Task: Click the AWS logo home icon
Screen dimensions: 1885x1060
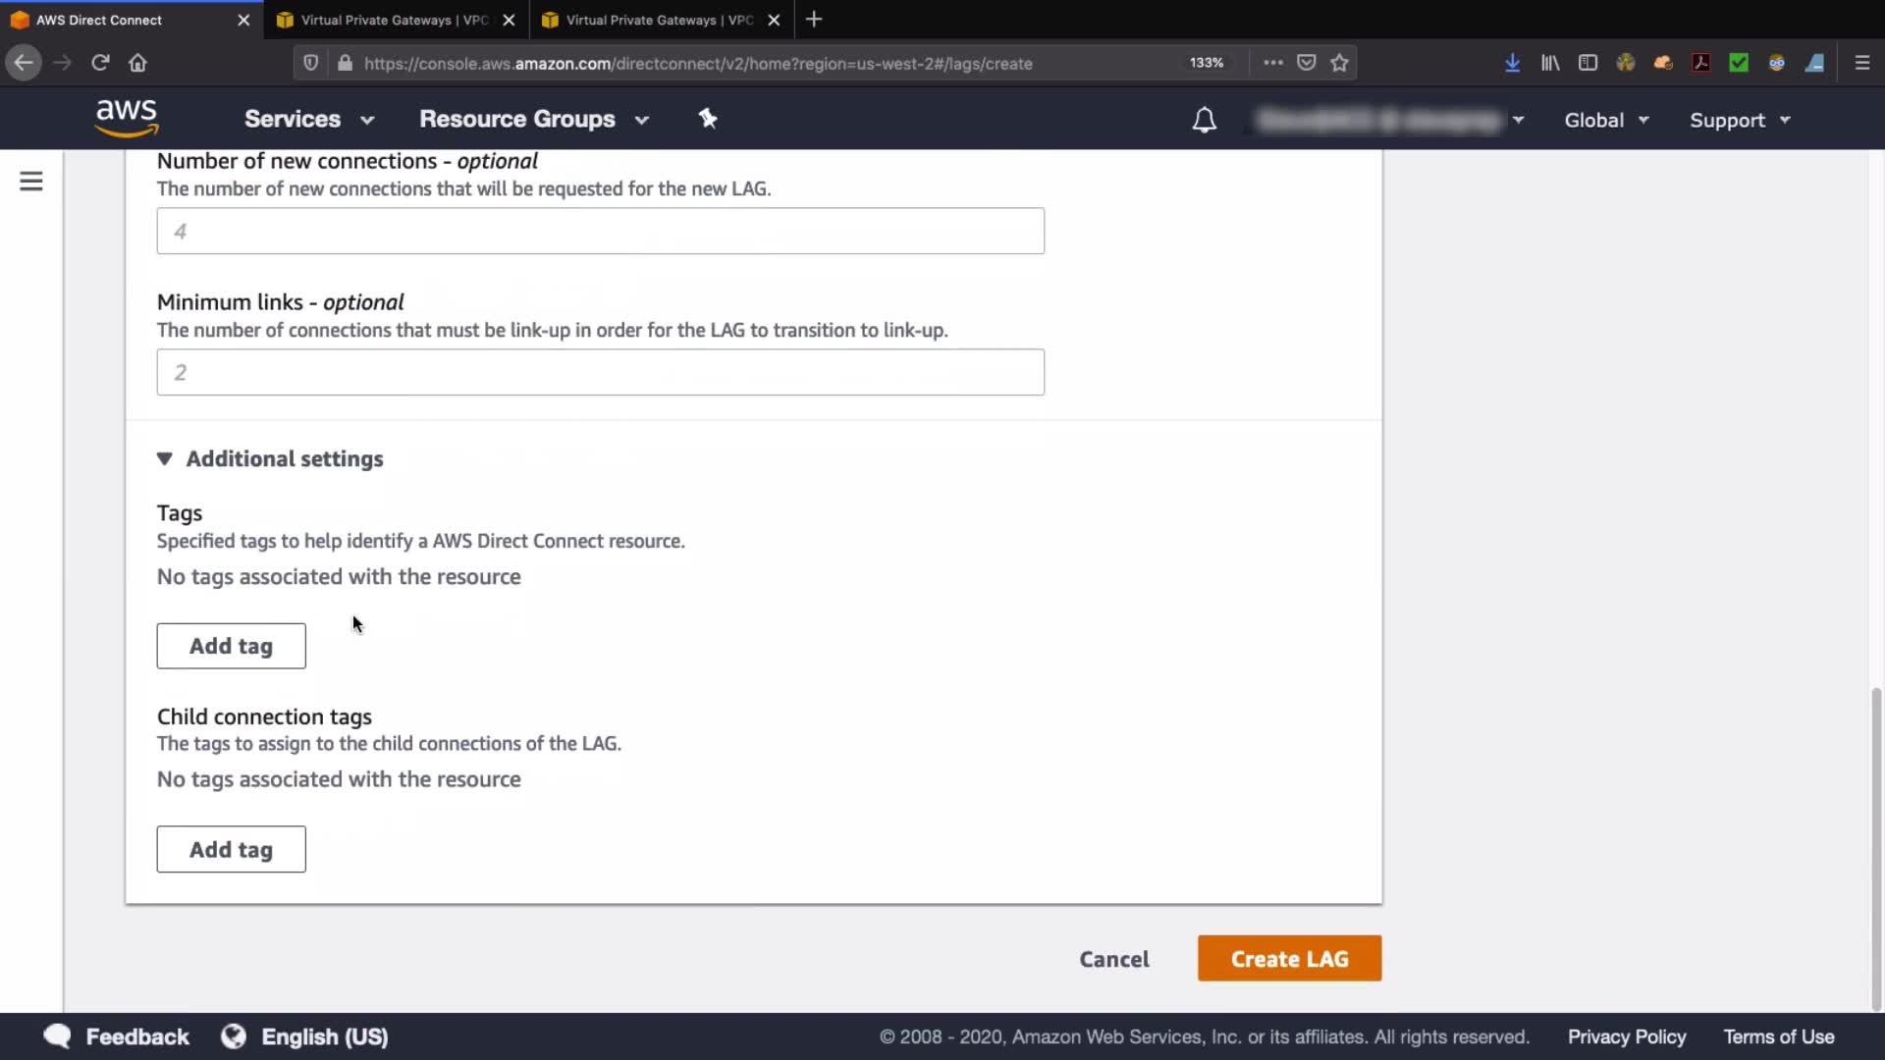Action: 127,119
